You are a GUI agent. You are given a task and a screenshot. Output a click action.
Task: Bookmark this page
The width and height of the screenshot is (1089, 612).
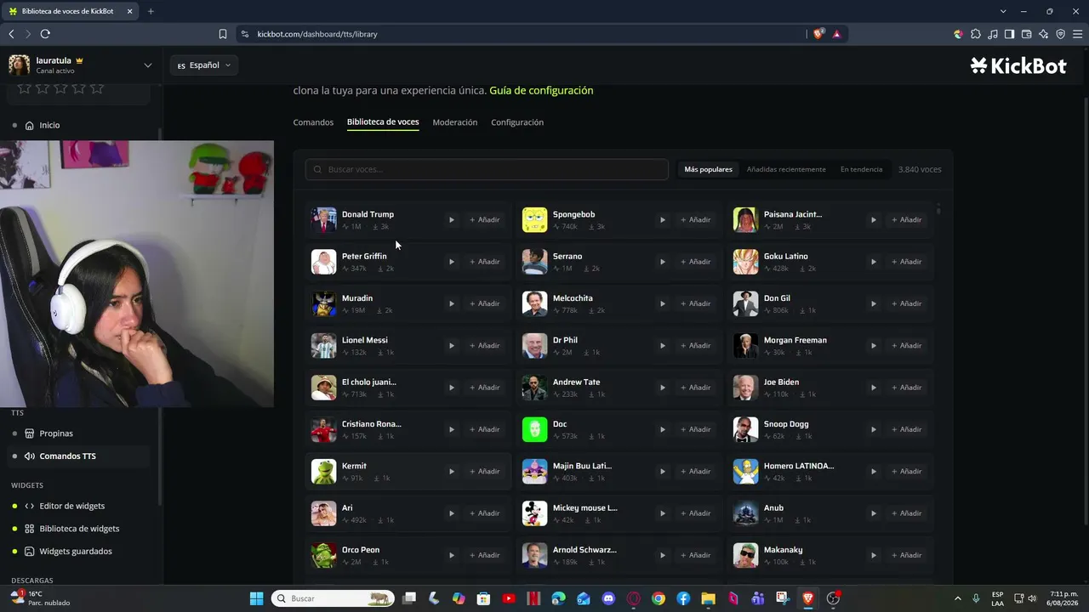point(223,34)
